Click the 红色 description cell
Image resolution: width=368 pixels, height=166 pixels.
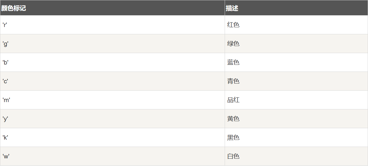pos(233,25)
